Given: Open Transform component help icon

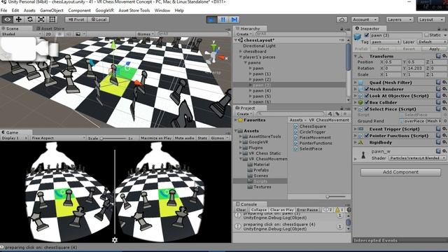Looking at the screenshot, I should click(x=438, y=56).
